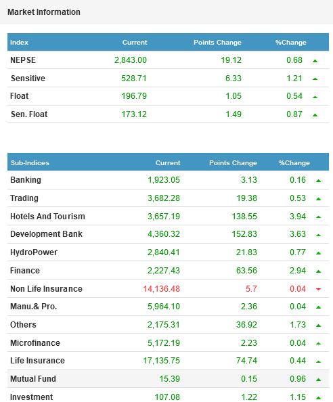Click the up arrow for HydroPower

click(318, 253)
